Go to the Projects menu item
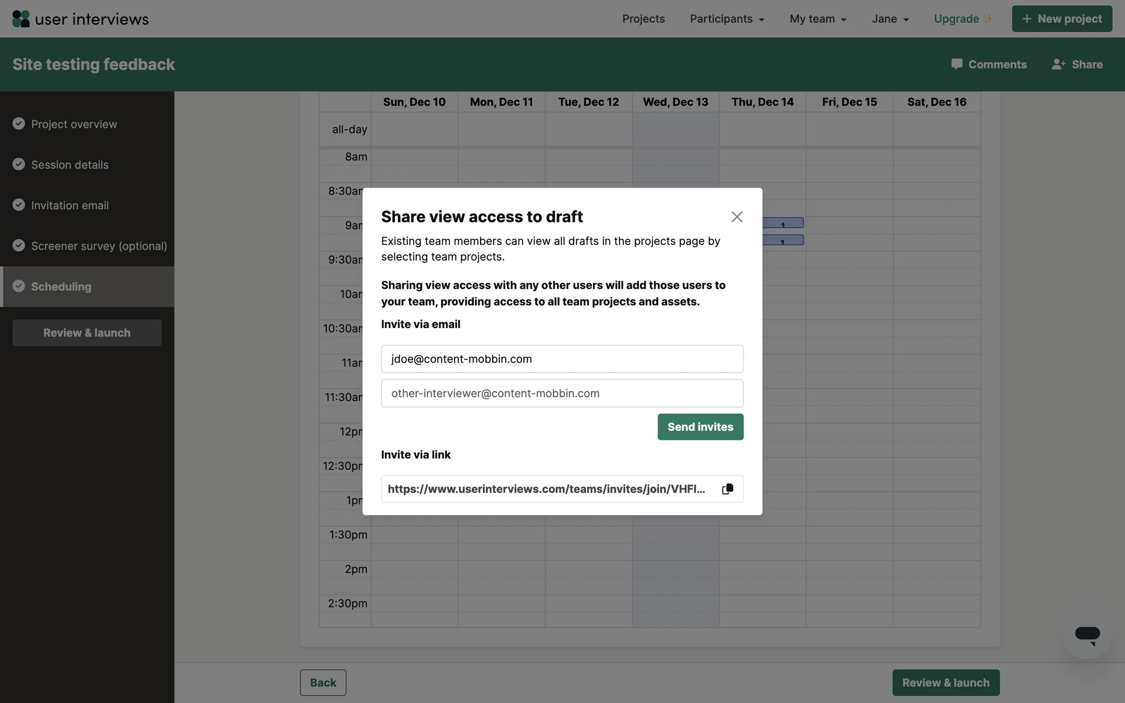 tap(643, 19)
